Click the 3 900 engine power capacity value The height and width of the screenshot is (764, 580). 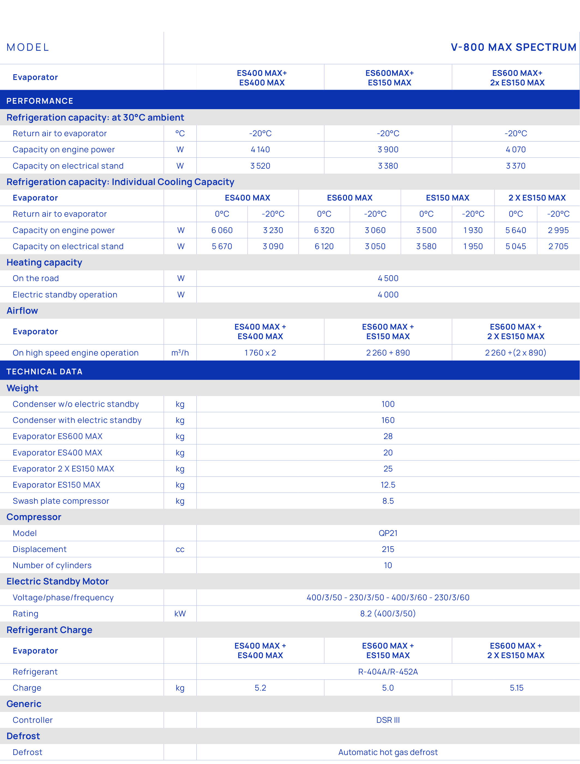pos(388,150)
